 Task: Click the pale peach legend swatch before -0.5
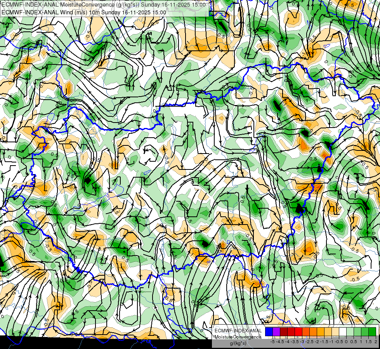[335, 332]
